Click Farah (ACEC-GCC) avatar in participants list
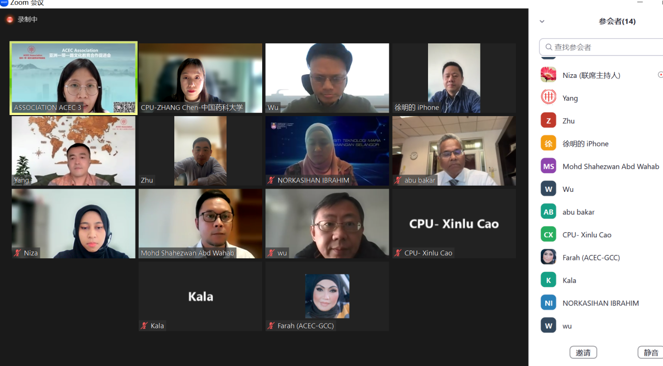This screenshot has height=366, width=663. pos(548,257)
